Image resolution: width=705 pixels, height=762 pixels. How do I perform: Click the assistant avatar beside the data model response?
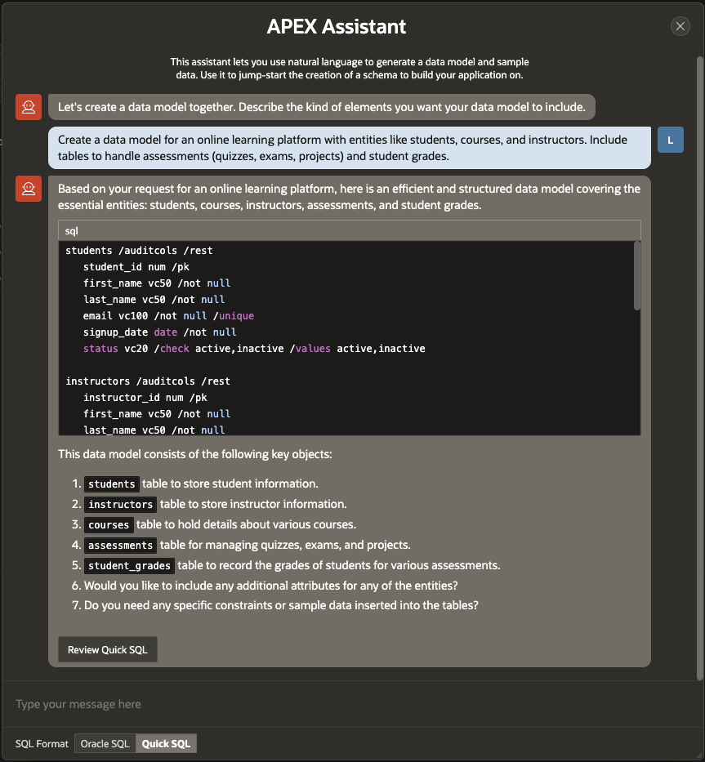click(x=29, y=189)
